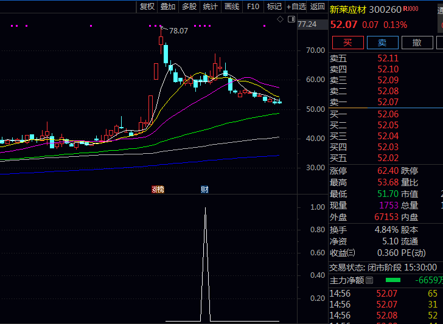443x324 pixels.
Task: Open the list icon beside 主力净额
Action: click(x=369, y=280)
